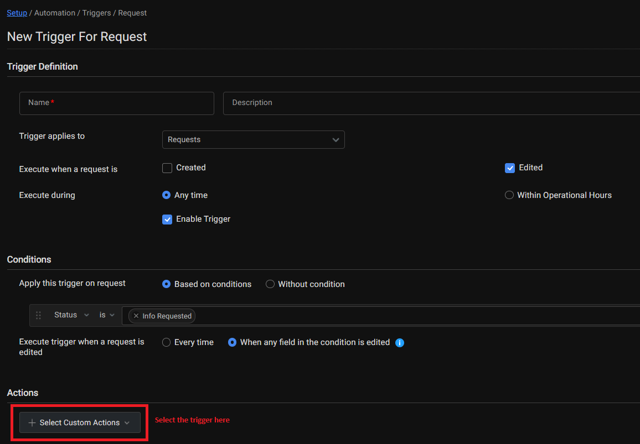Open the 'is' operator dropdown
The width and height of the screenshot is (640, 444).
pos(107,315)
